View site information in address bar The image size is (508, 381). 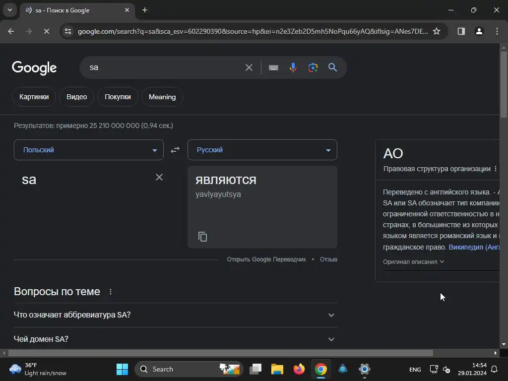pos(68,31)
